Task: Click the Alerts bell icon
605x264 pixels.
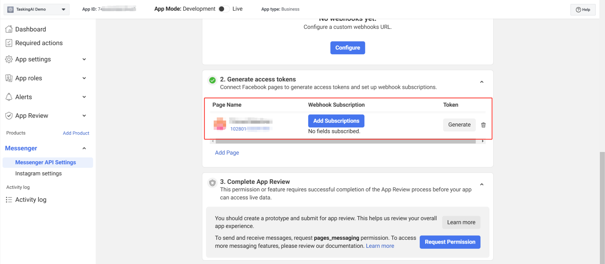Action: (9, 97)
